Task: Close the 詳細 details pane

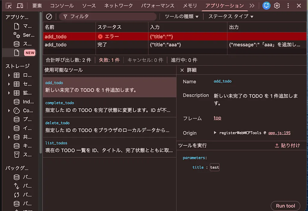Action: [x=182, y=70]
